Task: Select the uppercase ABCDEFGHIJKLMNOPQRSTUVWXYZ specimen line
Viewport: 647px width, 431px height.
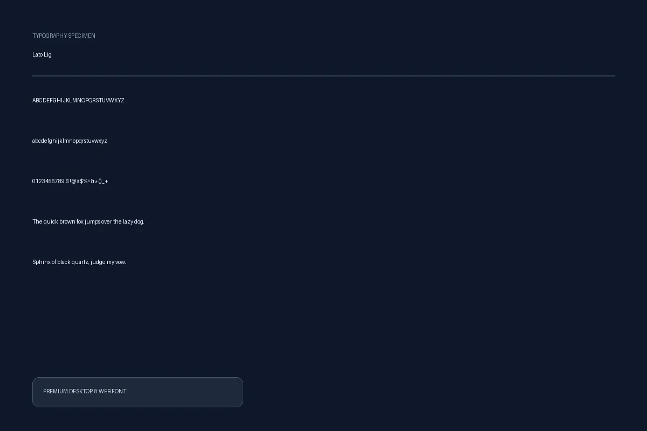Action: click(78, 100)
